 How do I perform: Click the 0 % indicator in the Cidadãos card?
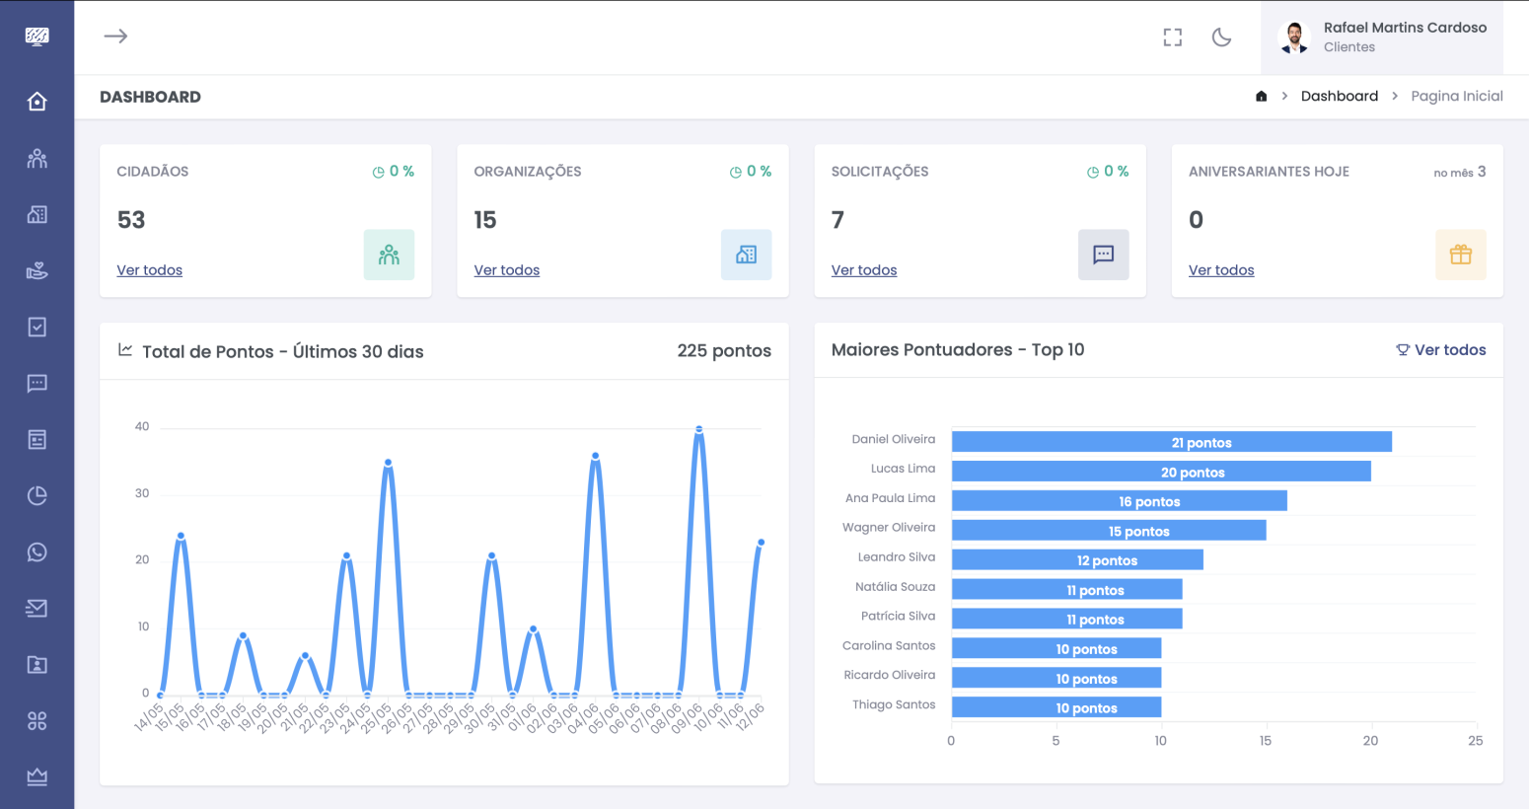point(393,172)
